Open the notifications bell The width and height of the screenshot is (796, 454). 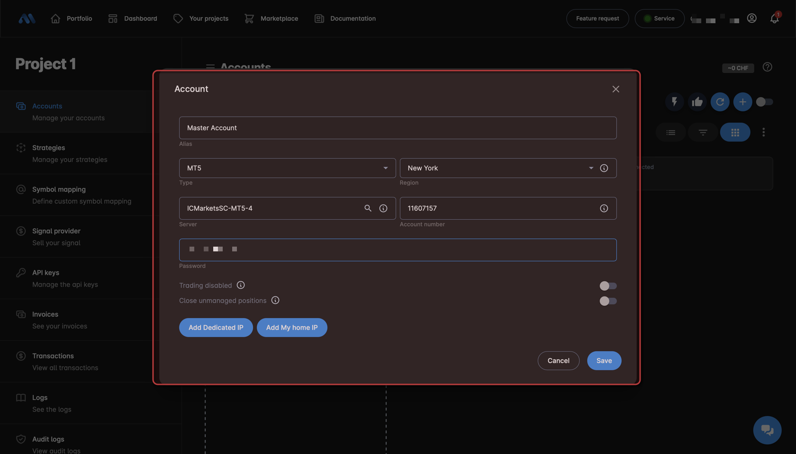[x=774, y=18]
